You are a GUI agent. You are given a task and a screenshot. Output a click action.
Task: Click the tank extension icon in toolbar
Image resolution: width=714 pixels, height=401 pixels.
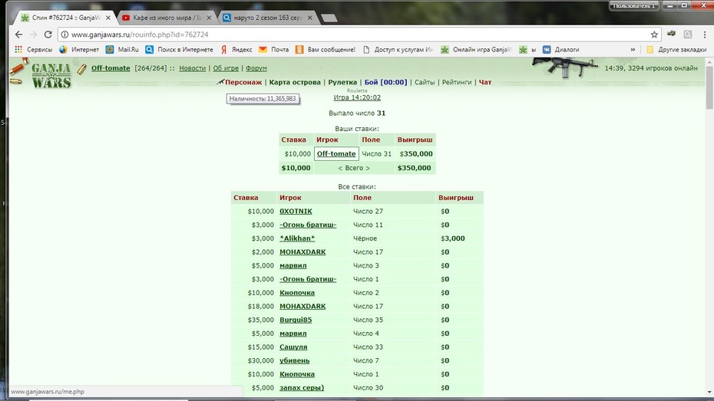pos(671,34)
